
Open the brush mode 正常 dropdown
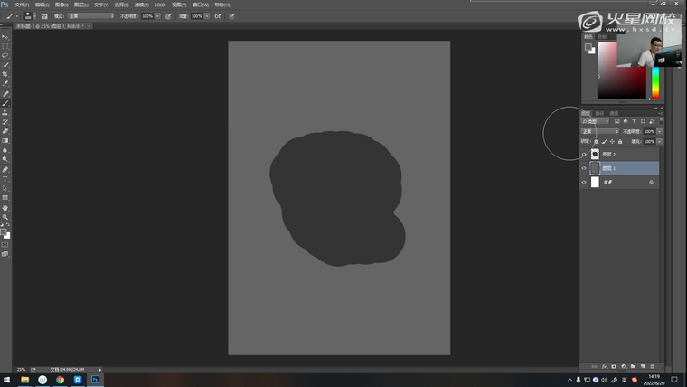pos(90,16)
